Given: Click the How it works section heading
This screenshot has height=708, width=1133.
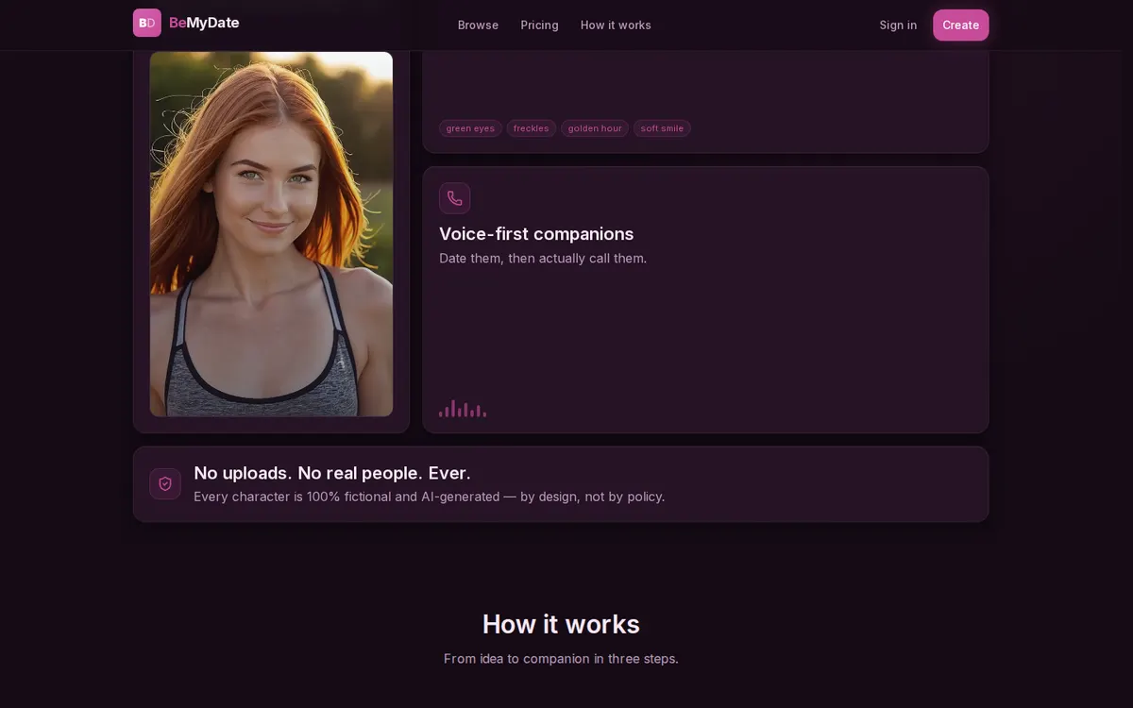Looking at the screenshot, I should [561, 624].
